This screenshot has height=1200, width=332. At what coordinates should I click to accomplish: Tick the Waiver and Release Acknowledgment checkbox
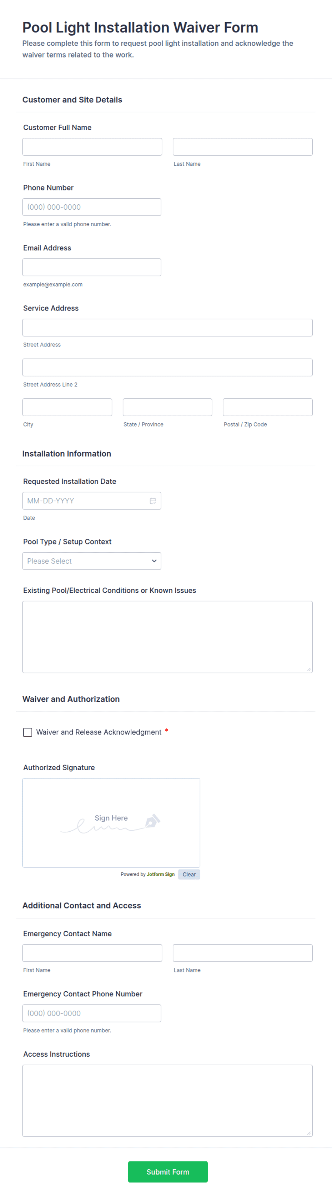[27, 732]
